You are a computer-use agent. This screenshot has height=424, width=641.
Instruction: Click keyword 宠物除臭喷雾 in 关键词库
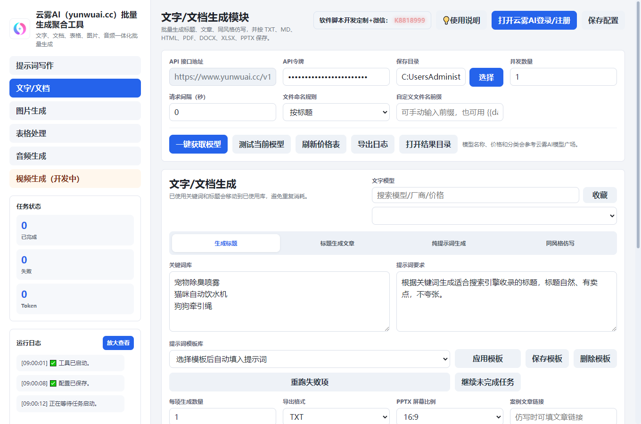tap(197, 282)
